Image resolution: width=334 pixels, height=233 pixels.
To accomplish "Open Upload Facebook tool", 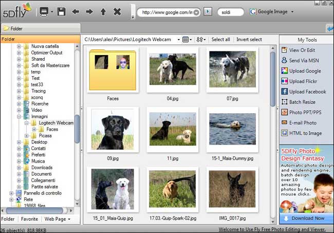I will point(307,92).
